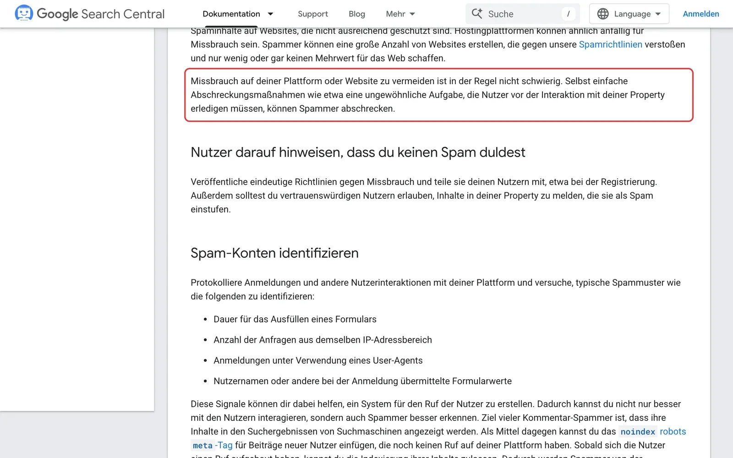Click heading 'Nutzer darauf hinweisen, dass du keinen Spam duldest'

(x=358, y=152)
